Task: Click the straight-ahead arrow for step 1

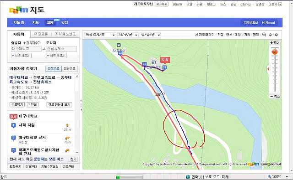Action: [x=67, y=125]
